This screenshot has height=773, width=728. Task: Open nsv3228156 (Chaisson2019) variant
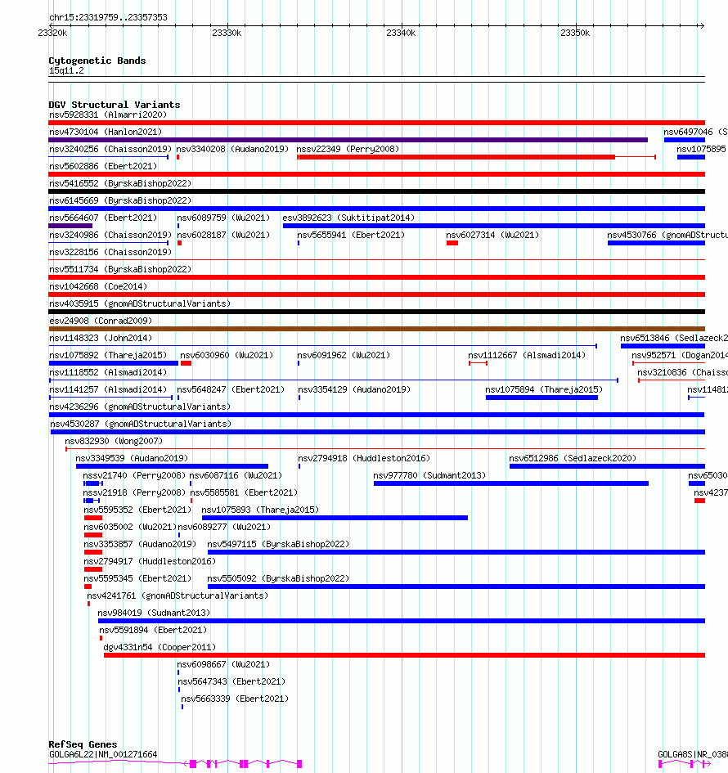[x=110, y=253]
